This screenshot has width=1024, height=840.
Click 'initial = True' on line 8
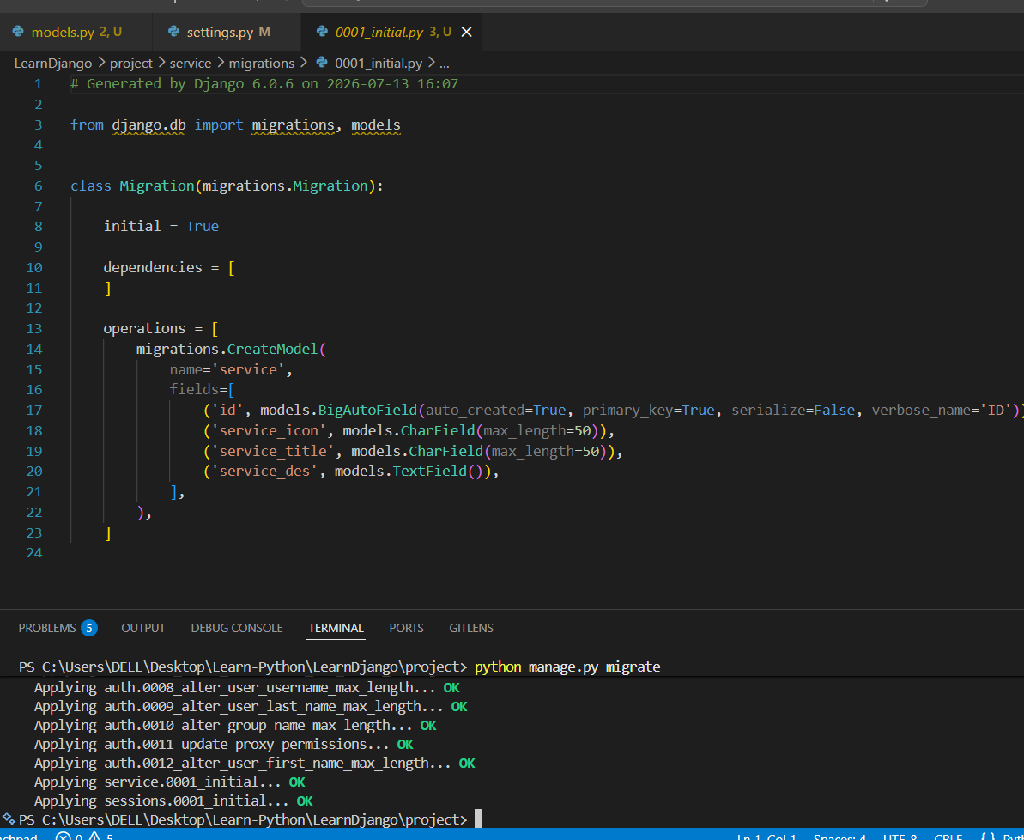(x=161, y=226)
